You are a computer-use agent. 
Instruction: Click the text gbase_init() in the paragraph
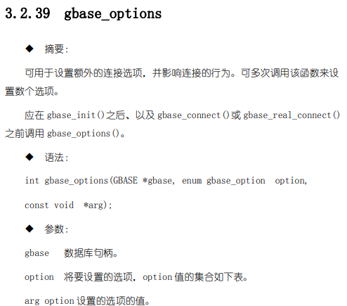point(76,115)
